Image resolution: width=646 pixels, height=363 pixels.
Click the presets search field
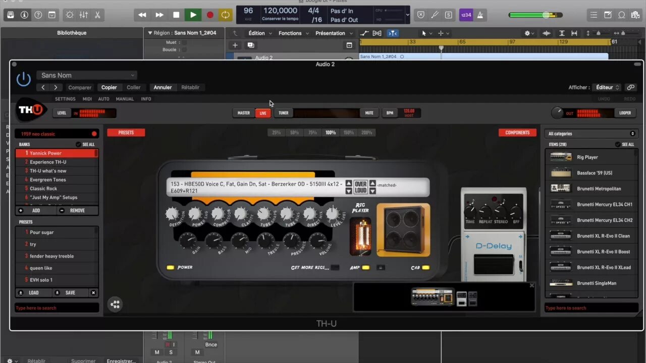(x=57, y=308)
